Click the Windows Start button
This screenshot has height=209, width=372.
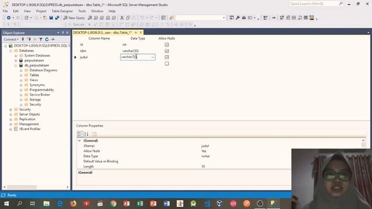6,203
